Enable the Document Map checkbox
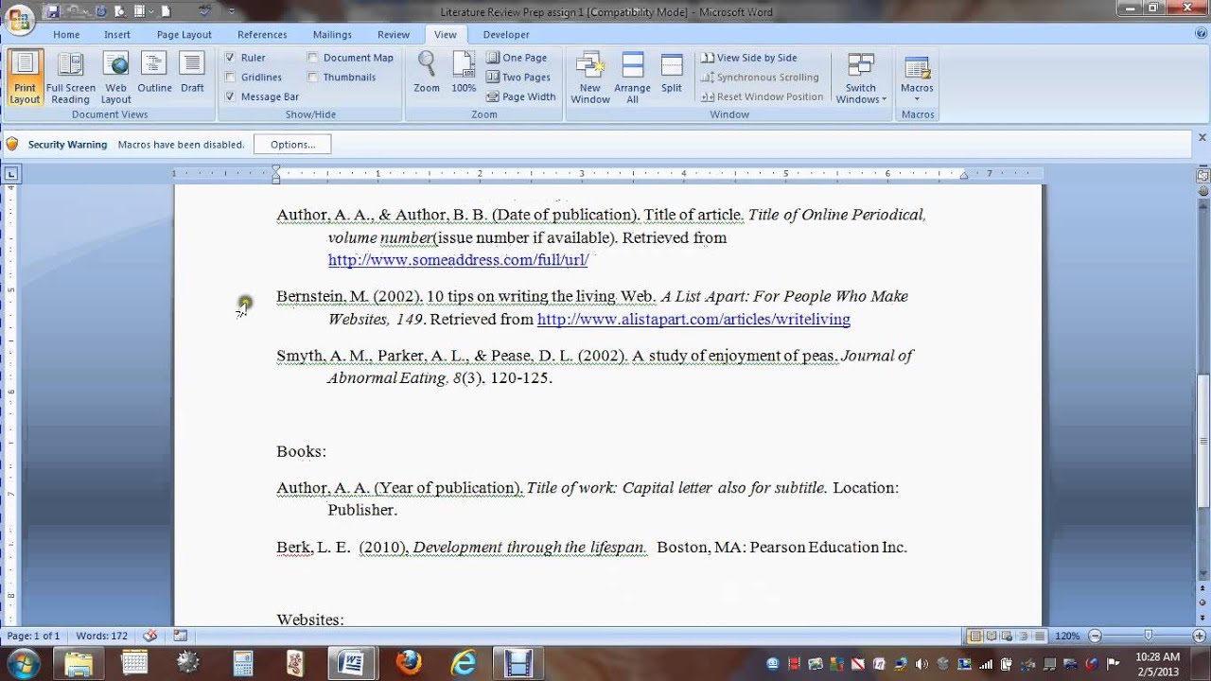 pos(312,58)
